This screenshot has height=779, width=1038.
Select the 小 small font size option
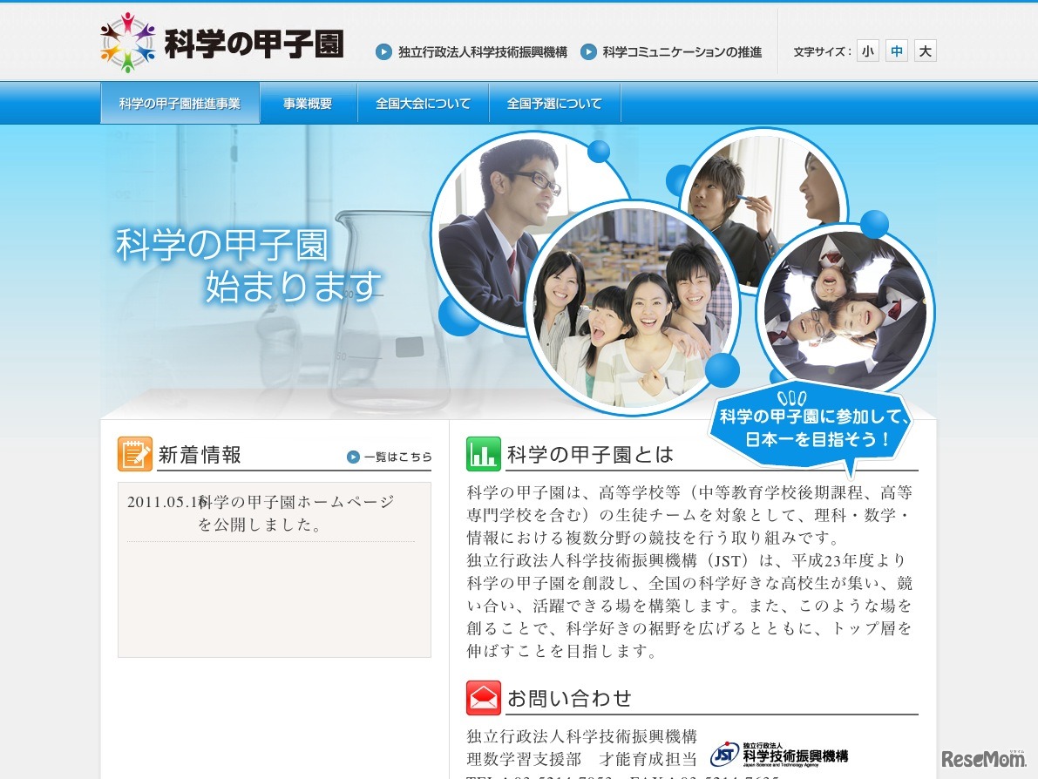point(867,51)
